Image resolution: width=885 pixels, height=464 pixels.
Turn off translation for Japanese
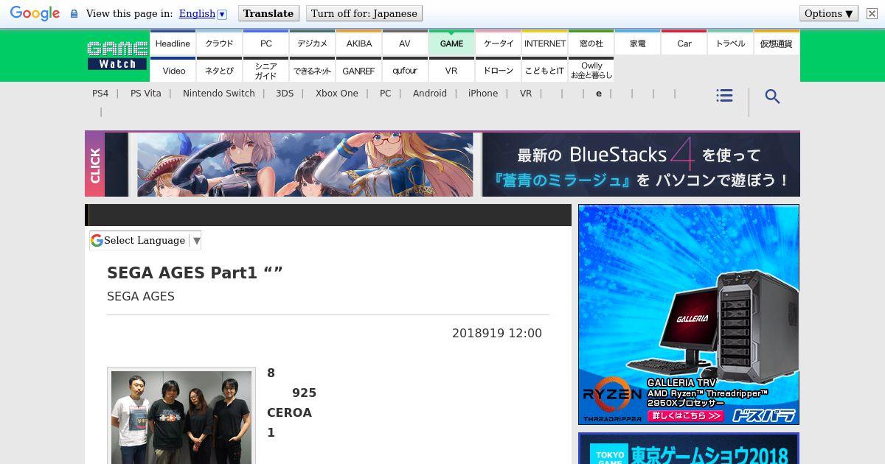(x=364, y=13)
